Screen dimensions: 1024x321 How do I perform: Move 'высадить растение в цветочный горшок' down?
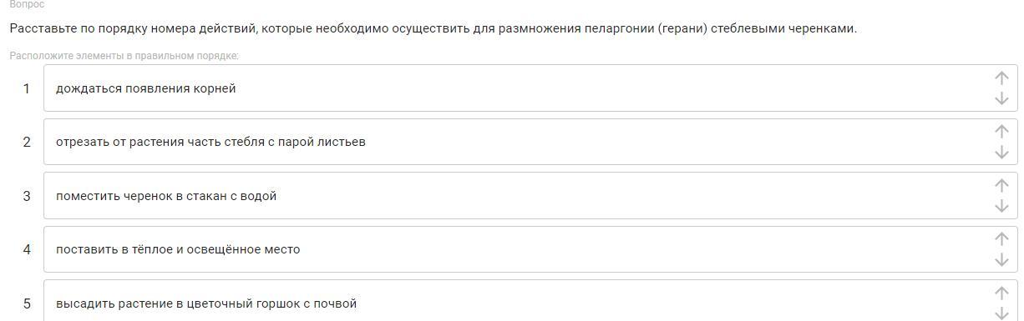point(1001,313)
